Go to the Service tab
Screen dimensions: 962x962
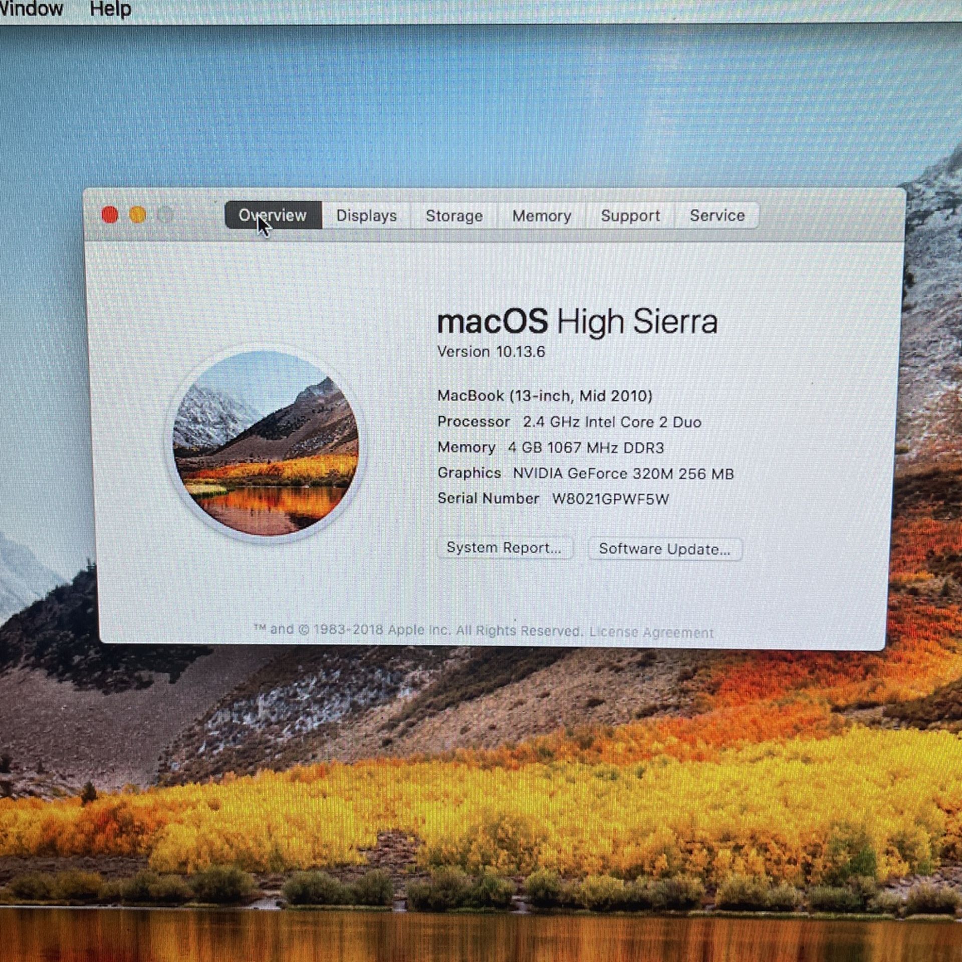pos(717,215)
